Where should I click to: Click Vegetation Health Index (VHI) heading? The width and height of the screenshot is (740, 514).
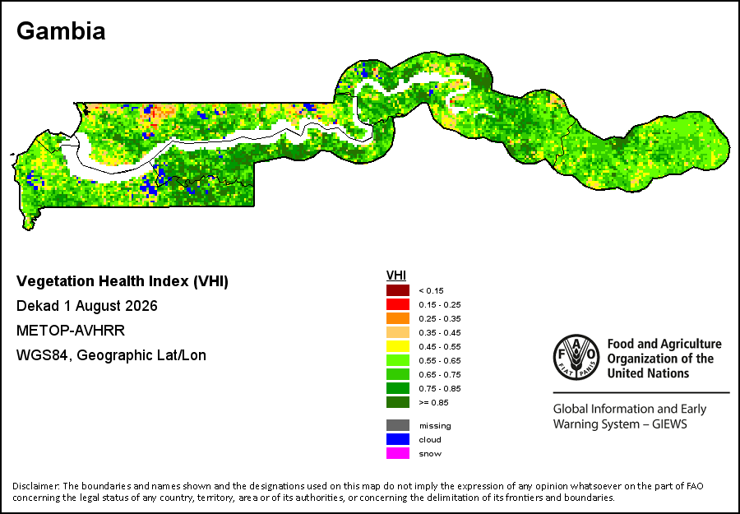pos(123,282)
